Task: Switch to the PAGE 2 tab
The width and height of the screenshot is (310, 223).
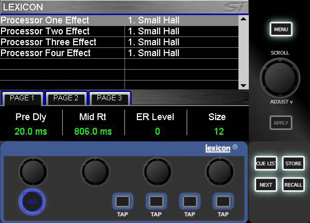Action: (66, 98)
